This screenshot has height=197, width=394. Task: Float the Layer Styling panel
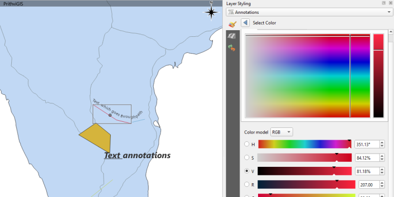[x=384, y=3]
